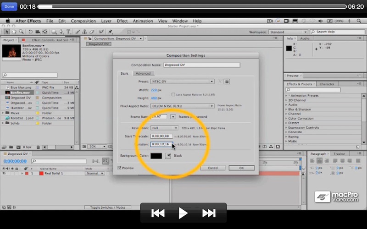Viewport: 367px width, 229px height.
Task: Enable Lock Aspect Ratio checkbox
Action: click(173, 94)
